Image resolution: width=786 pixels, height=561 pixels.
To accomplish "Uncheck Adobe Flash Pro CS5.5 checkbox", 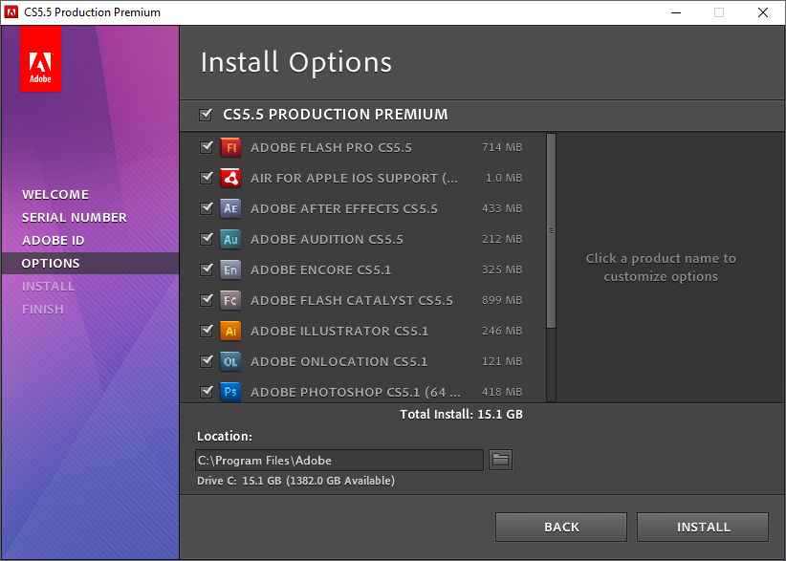I will [x=207, y=147].
